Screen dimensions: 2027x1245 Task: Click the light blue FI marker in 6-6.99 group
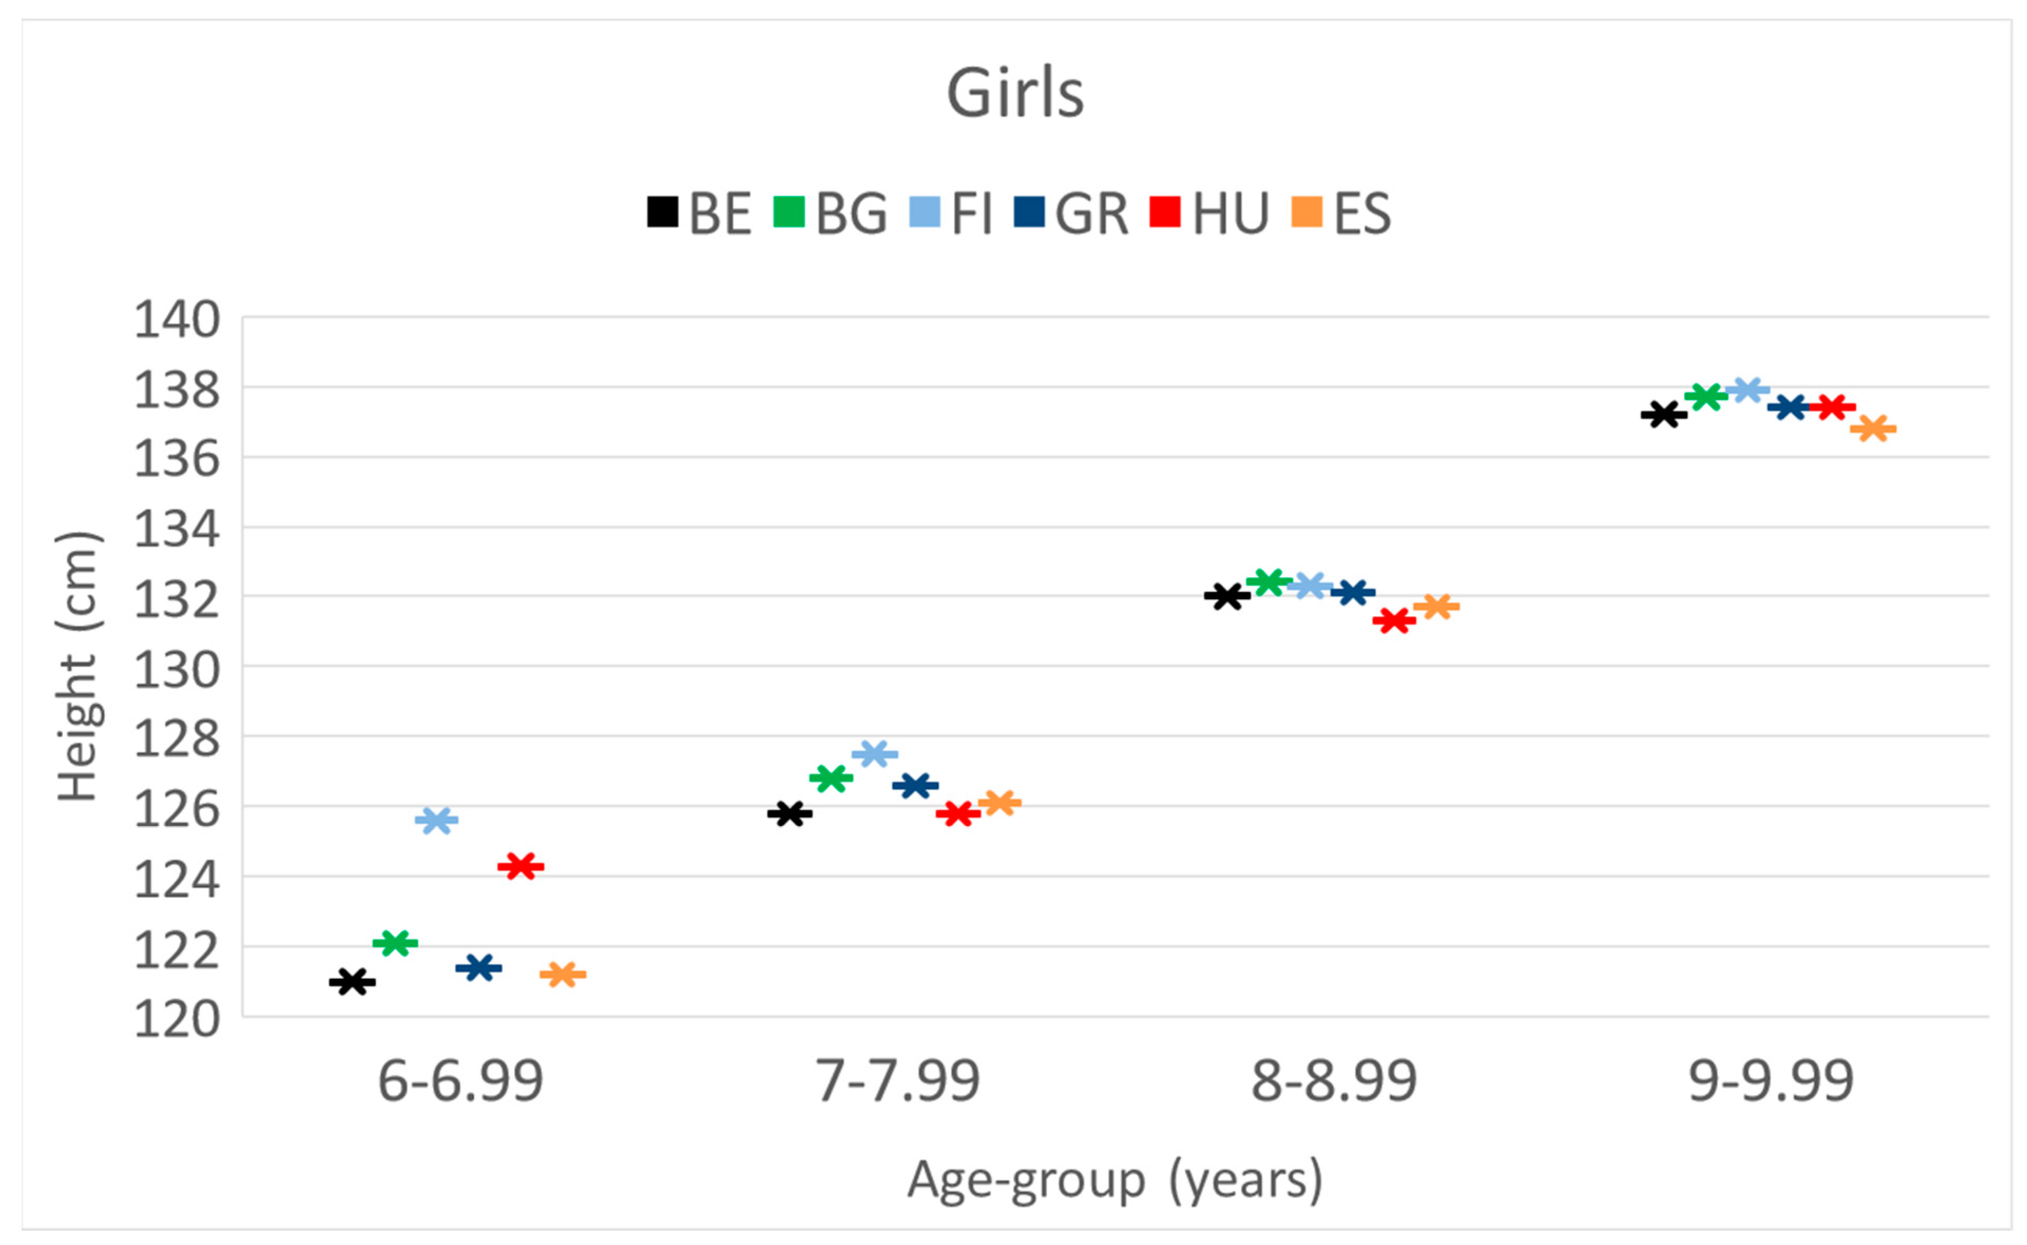point(437,820)
